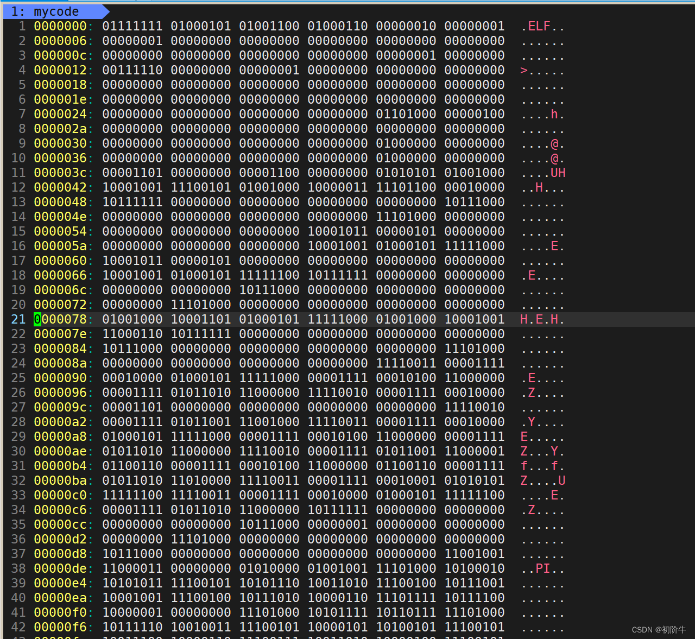Screen dimensions: 695x639
Task: Select the "....UH" ASCII text
Action: pos(543,173)
